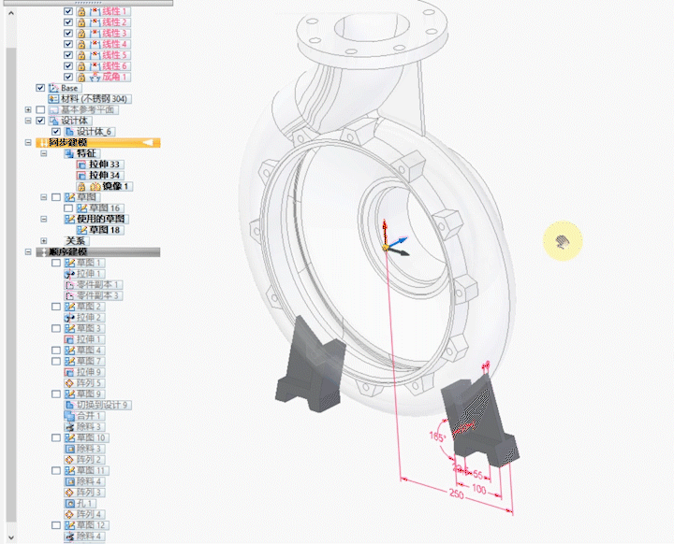Enable the 草图 16 checkbox
The height and width of the screenshot is (544, 674).
68,208
